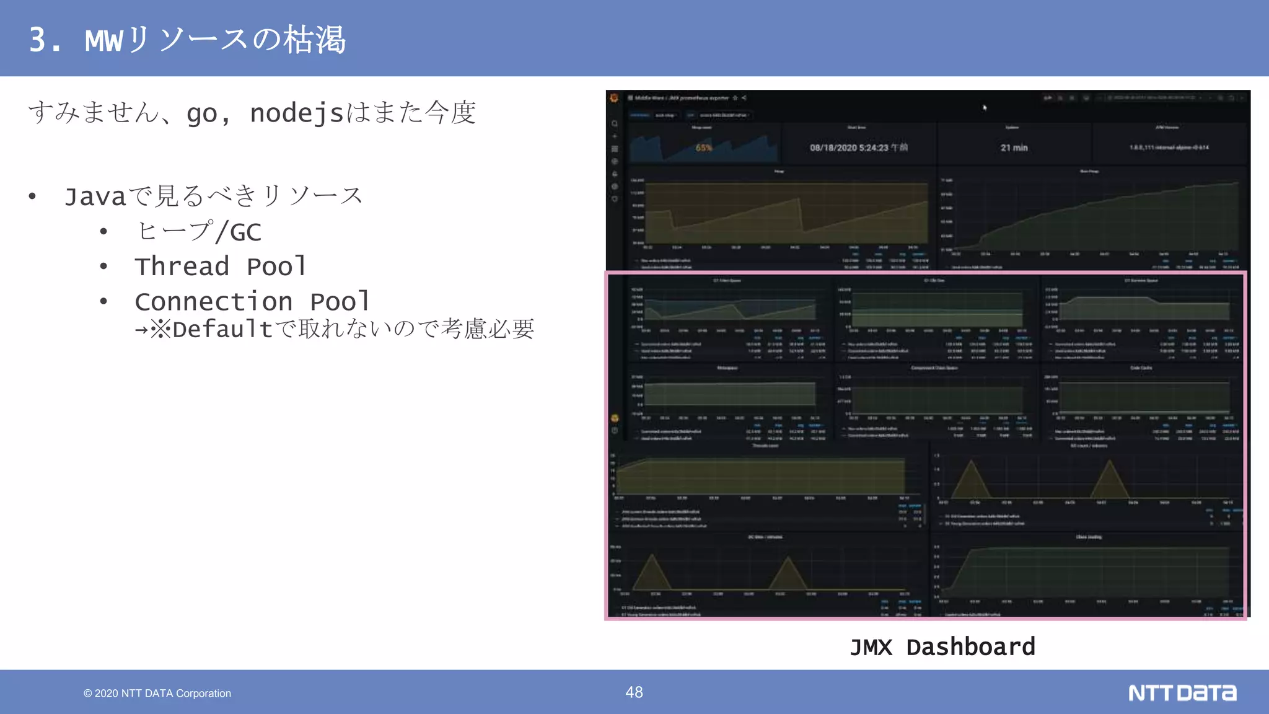
Task: Open the Explore compass icon in sidebar
Action: pos(615,161)
